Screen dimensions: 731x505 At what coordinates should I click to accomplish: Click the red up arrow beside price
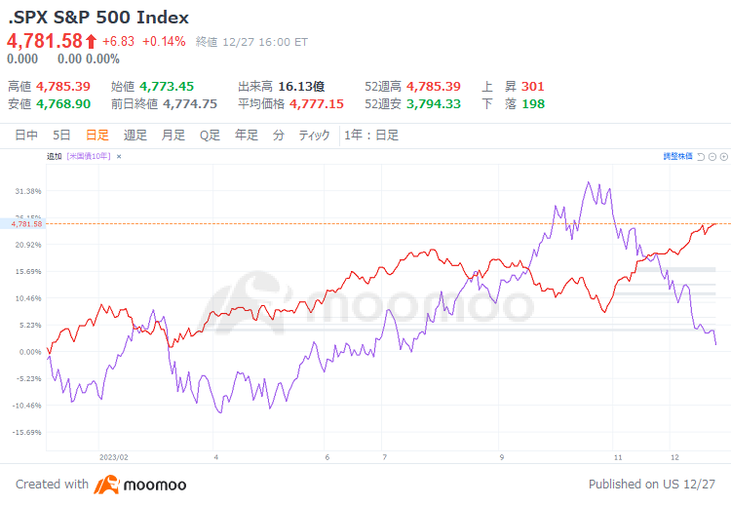(91, 42)
